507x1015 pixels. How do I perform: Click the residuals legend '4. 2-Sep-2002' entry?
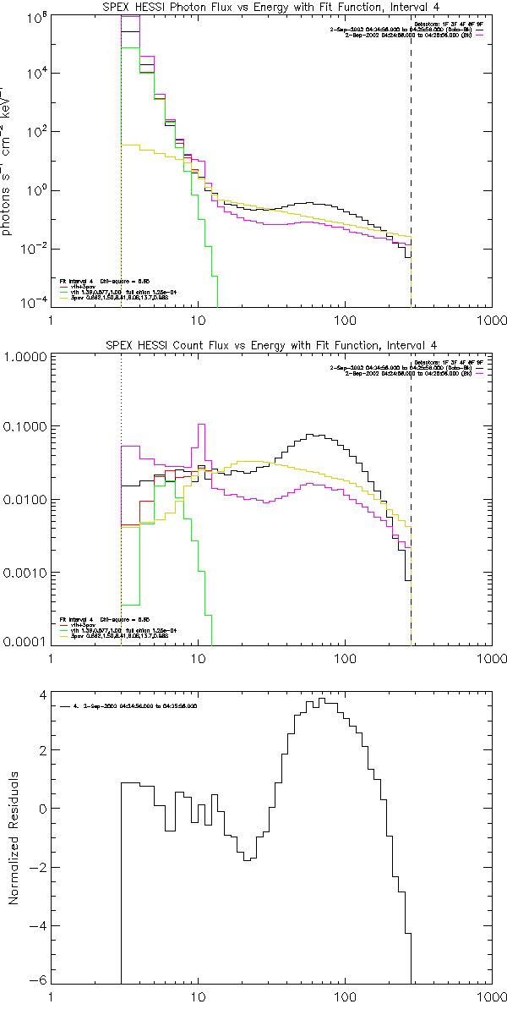(127, 705)
